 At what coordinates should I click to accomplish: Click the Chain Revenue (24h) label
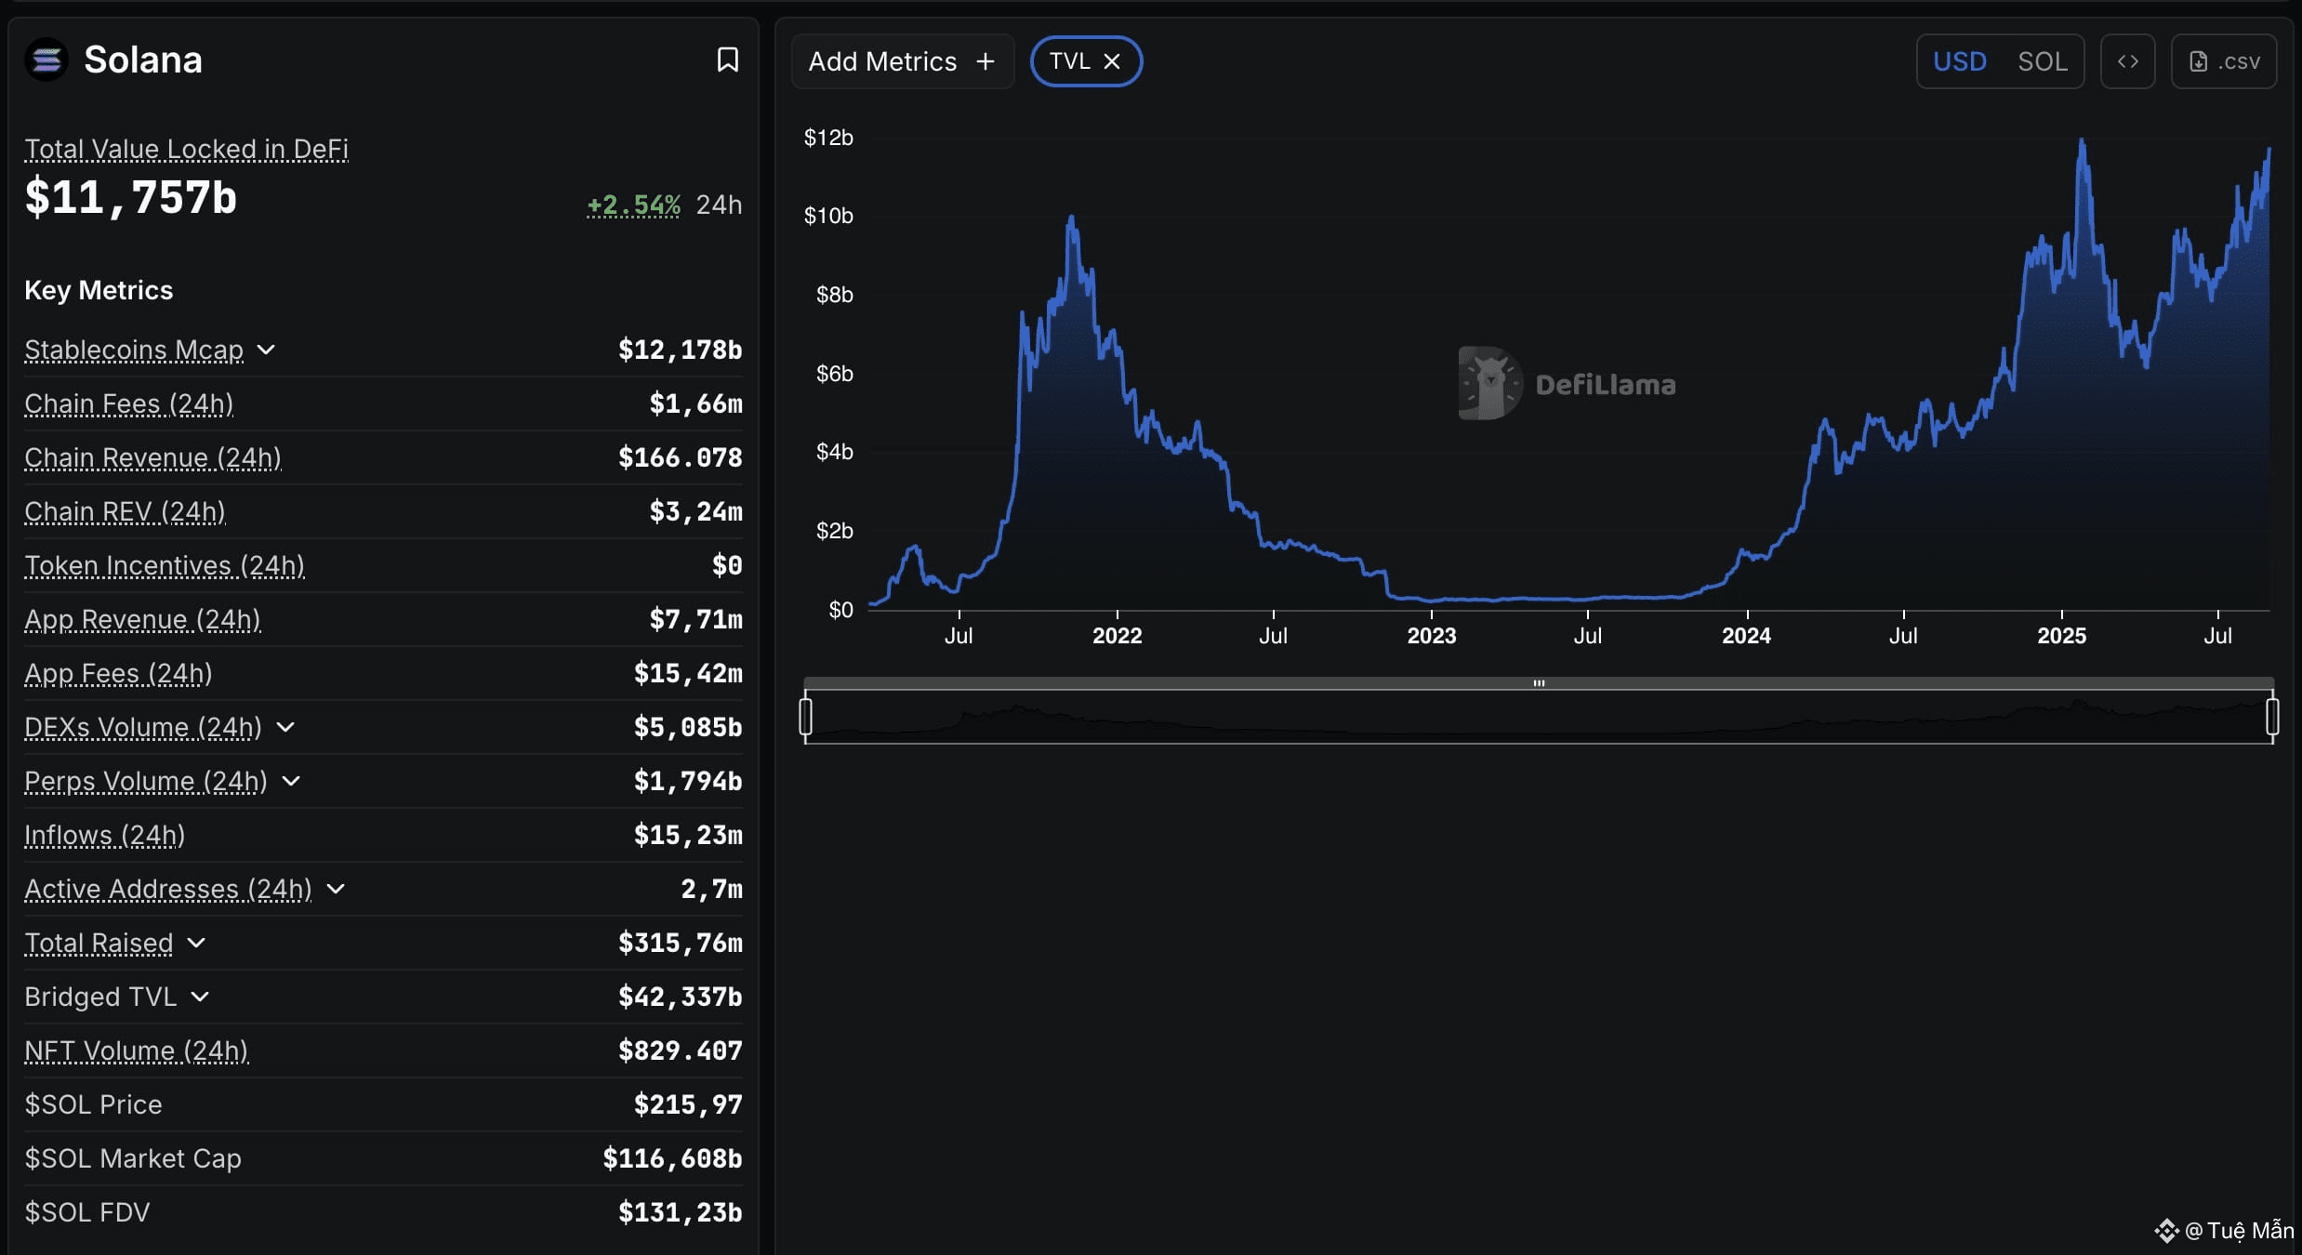[x=152, y=457]
